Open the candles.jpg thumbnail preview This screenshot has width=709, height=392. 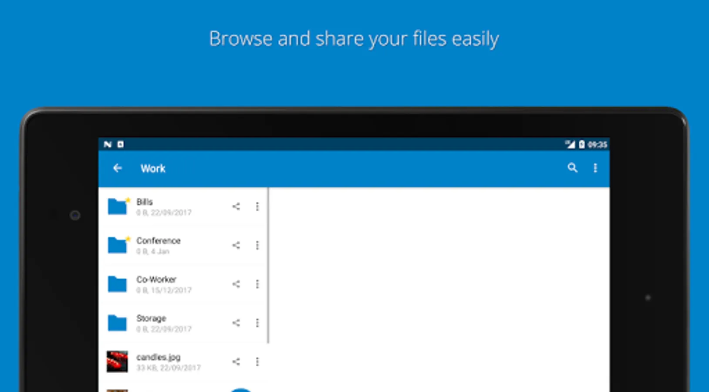pos(117,362)
